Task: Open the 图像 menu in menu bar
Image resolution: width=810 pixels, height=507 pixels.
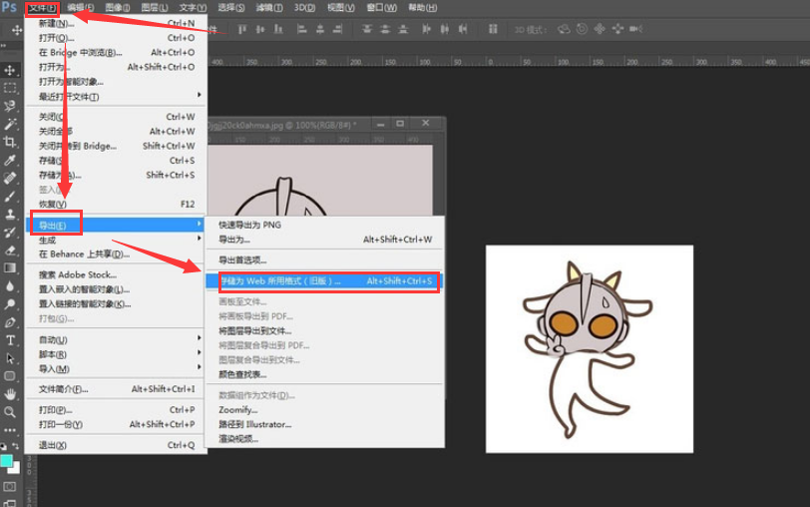Action: (x=117, y=8)
